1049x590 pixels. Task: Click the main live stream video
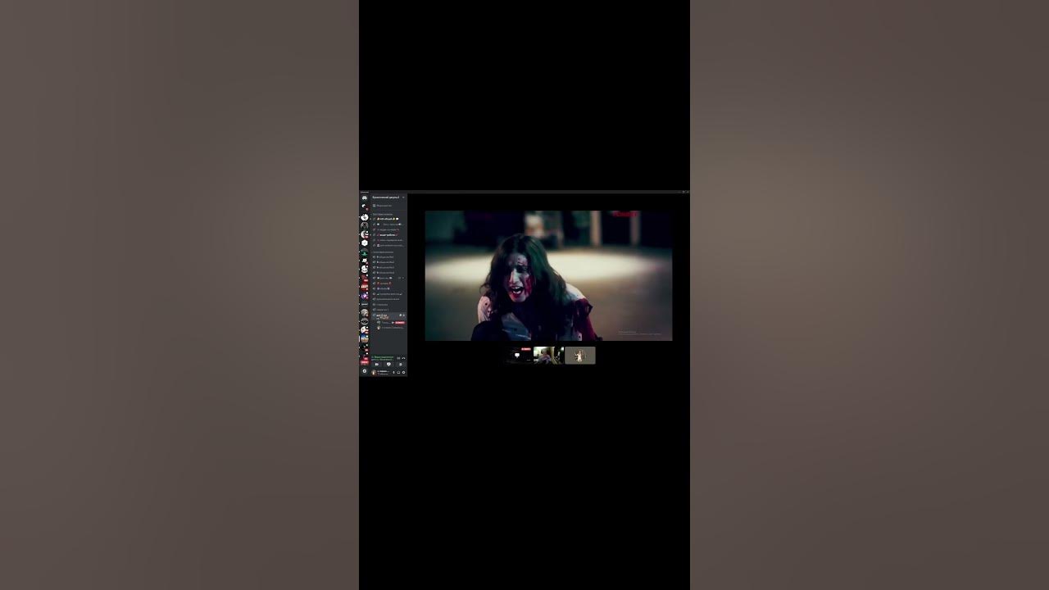(548, 275)
